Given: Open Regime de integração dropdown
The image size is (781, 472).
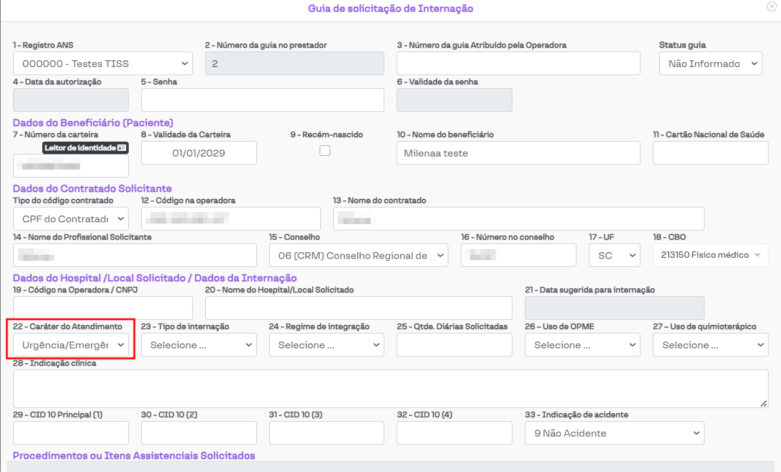Looking at the screenshot, I should [326, 345].
